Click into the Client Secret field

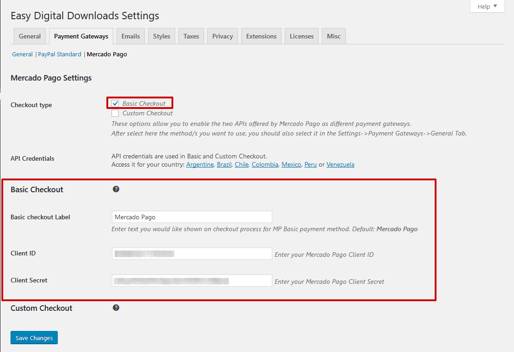[x=192, y=280]
